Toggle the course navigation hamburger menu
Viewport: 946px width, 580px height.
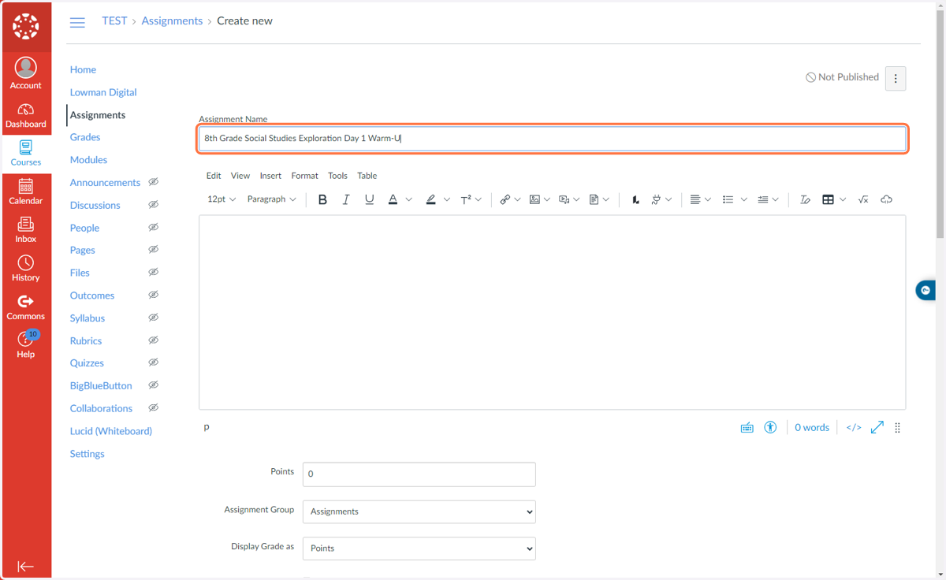tap(77, 22)
